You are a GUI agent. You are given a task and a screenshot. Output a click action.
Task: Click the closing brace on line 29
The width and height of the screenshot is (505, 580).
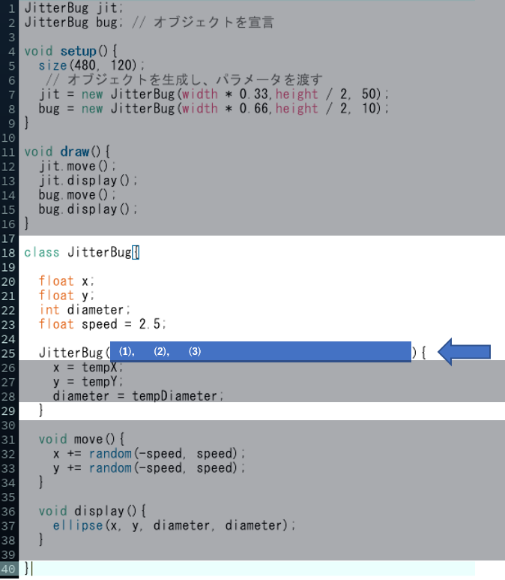tap(41, 410)
